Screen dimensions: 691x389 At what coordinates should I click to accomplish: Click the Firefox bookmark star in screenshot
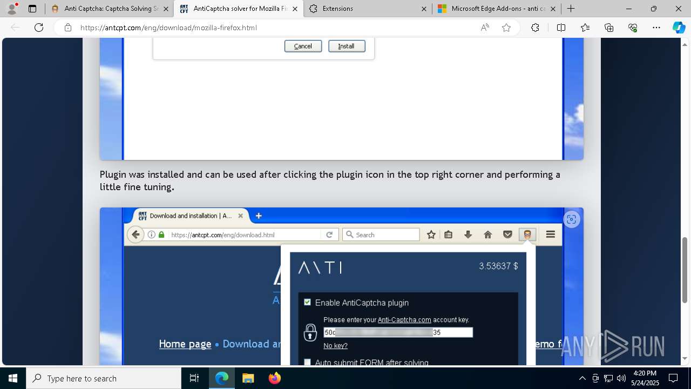point(431,234)
